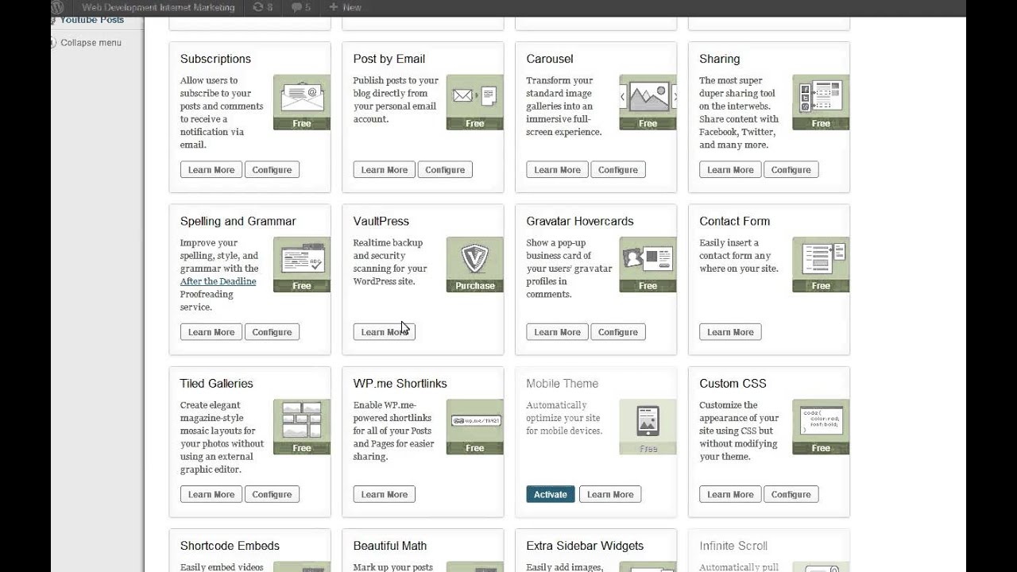1017x572 pixels.
Task: Click Learn More under VaultPress
Action: [385, 332]
